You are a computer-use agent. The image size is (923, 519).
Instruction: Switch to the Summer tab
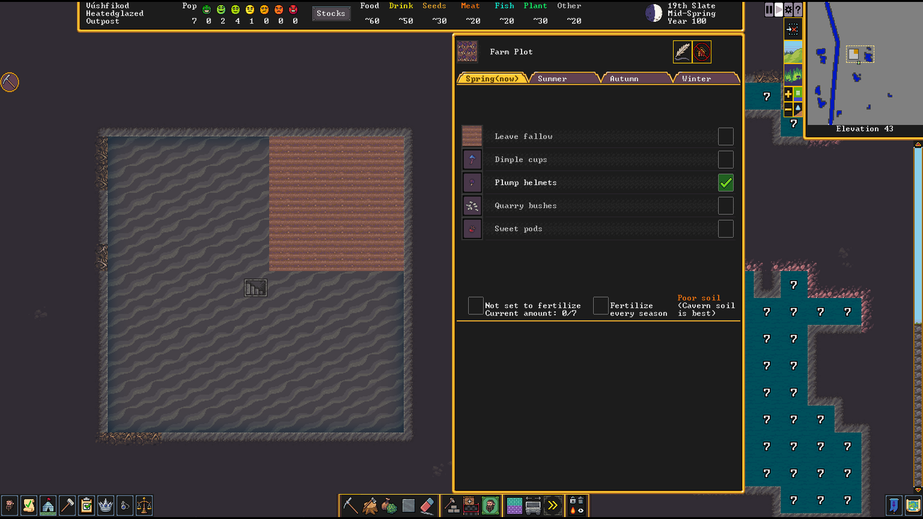[x=552, y=78]
